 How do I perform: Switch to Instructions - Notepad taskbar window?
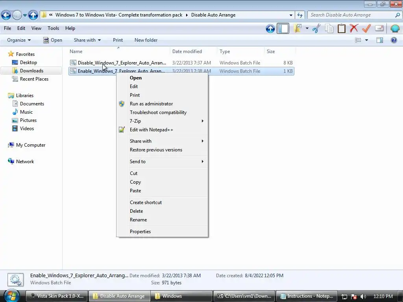[x=307, y=296]
